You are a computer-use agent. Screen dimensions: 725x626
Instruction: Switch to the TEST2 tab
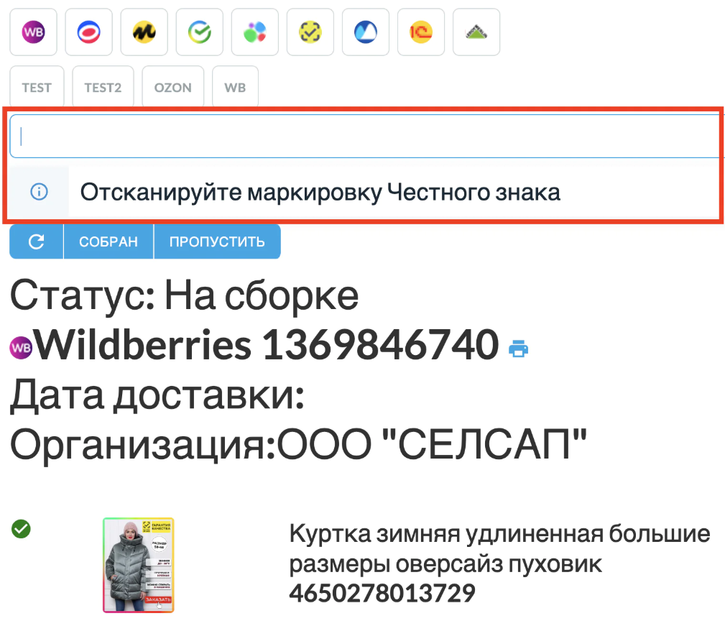103,88
